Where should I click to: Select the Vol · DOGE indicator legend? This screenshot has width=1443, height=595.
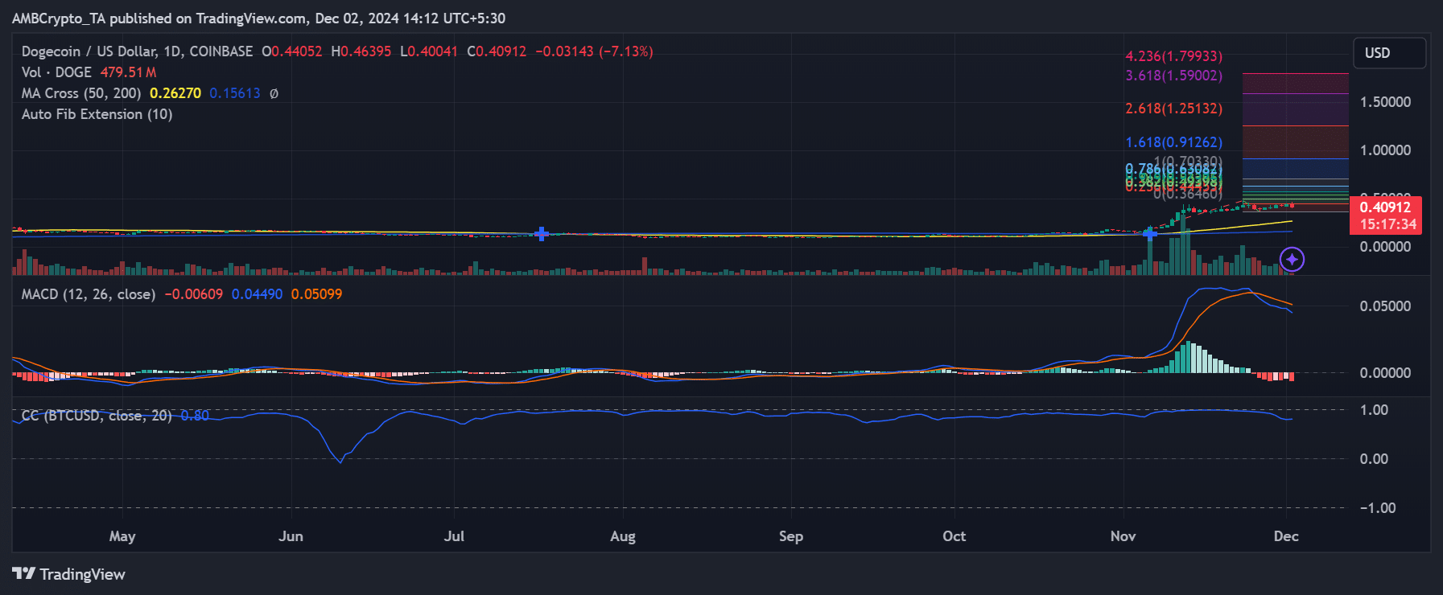point(56,72)
